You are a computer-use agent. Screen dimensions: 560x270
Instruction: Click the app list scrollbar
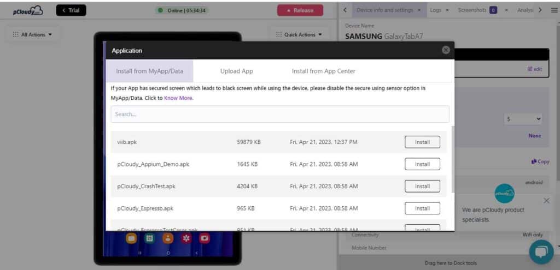point(453,159)
